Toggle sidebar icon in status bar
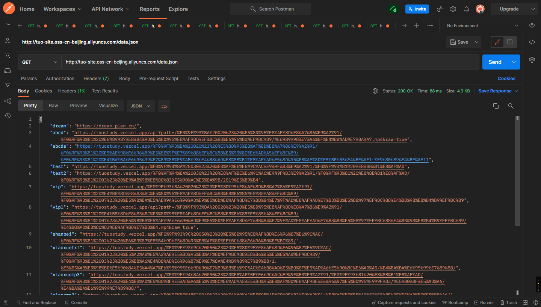Viewport: 541px width, 307px height. click(x=6, y=302)
